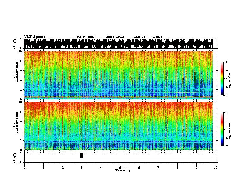The height and width of the screenshot is (188, 243).
Task: Click the time axis tick label "3"
Action: tap(82, 168)
